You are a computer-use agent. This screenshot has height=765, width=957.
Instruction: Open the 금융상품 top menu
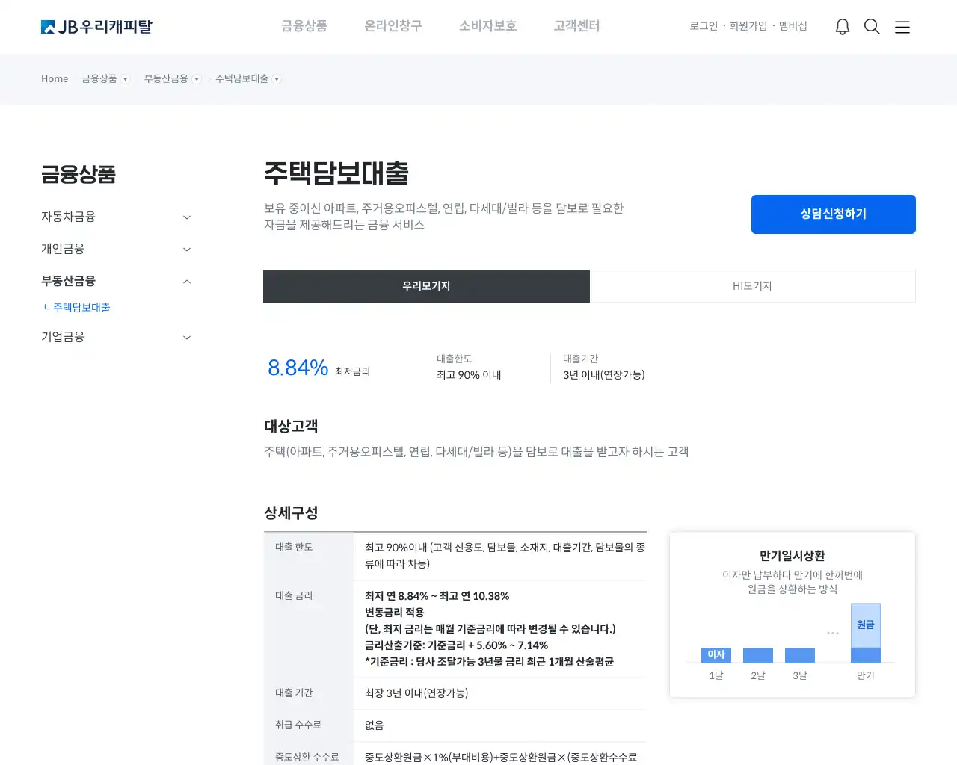pyautogui.click(x=304, y=26)
